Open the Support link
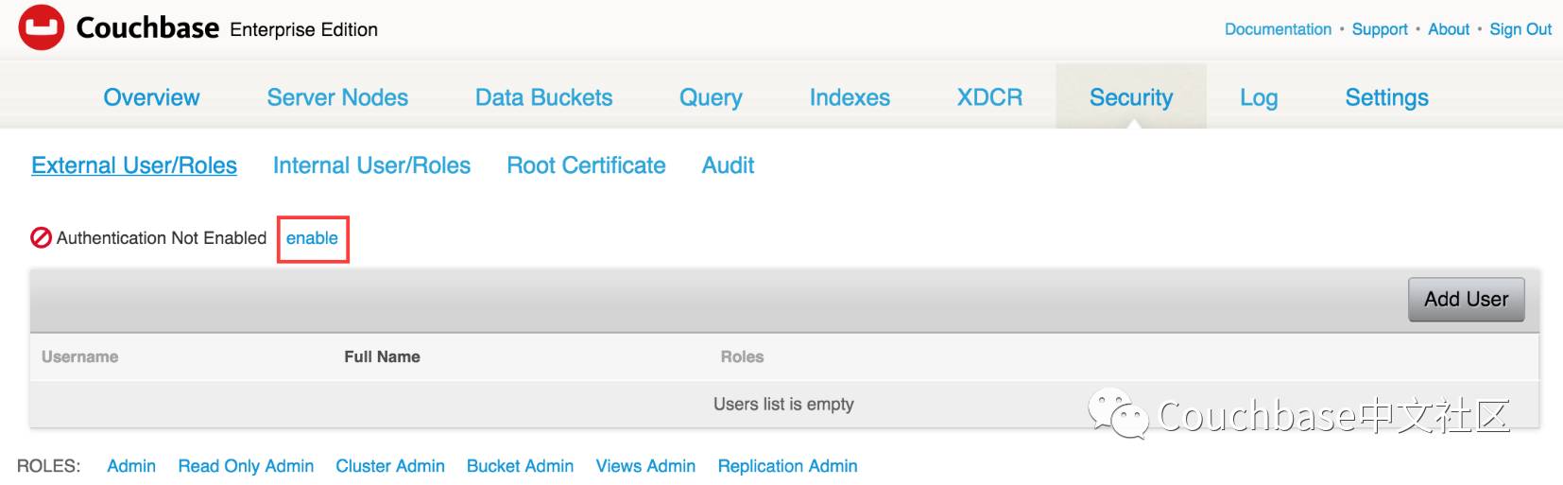 1380,29
